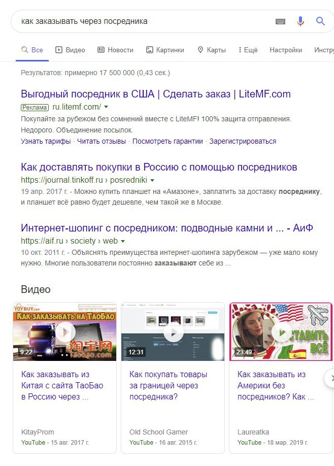Click the Посмотреть гарантии sitelink
This screenshot has height=466, width=334.
168,141
